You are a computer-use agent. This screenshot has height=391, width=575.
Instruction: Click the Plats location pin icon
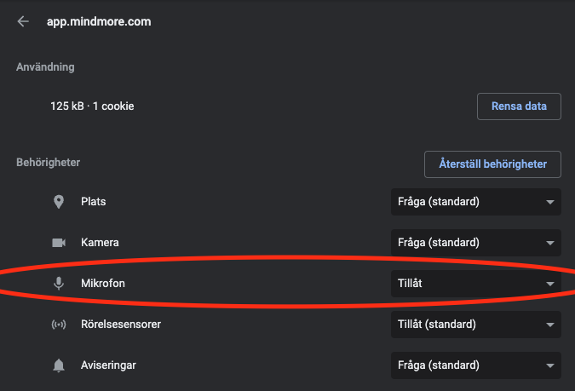[59, 202]
